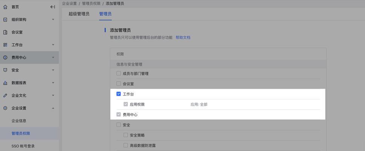
Task: Toggle the 费用中心 permission checkbox
Action: click(119, 115)
